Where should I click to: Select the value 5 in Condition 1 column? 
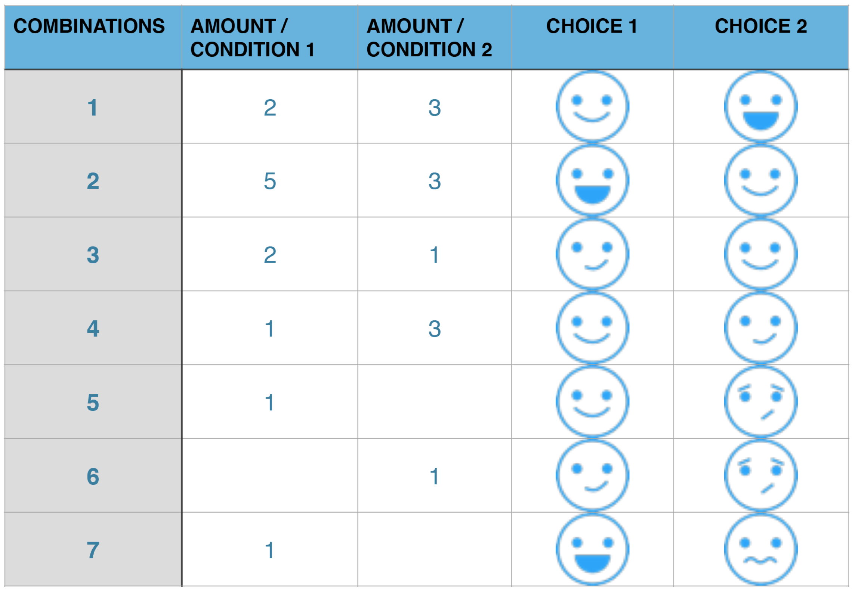pyautogui.click(x=270, y=181)
